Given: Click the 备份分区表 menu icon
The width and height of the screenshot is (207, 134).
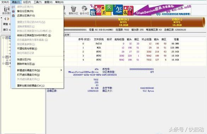Looking at the screenshot, I should coord(13,11).
